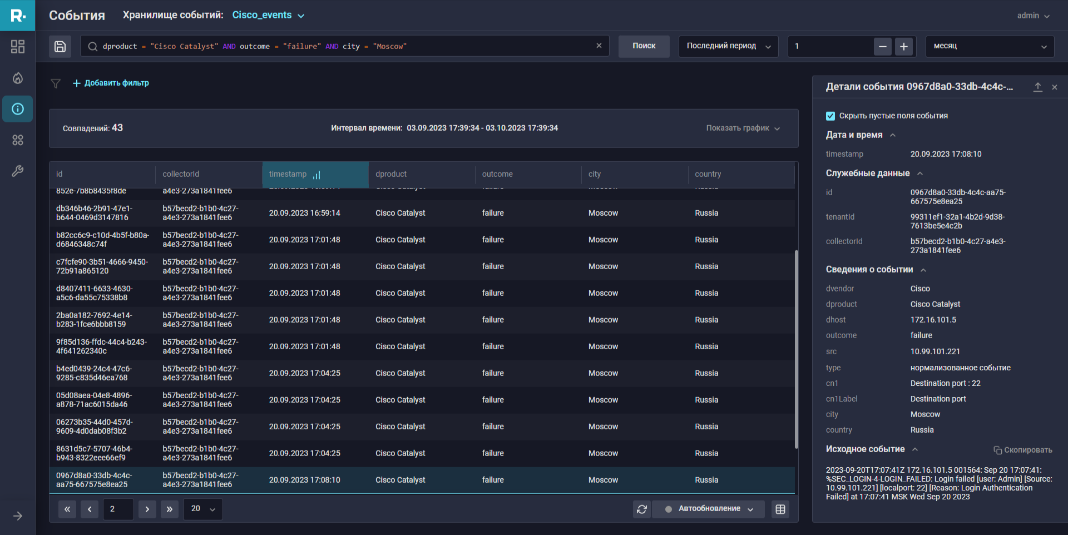Screen dimensions: 1068x535
Task: Expand the Показать график chart section
Action: 743,128
